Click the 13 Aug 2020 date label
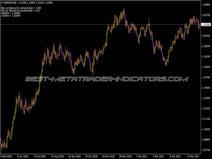This screenshot has width=212, height=159. pos(58,156)
